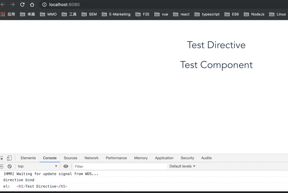Click the Test Component heading
The width and height of the screenshot is (288, 193).
tap(216, 65)
